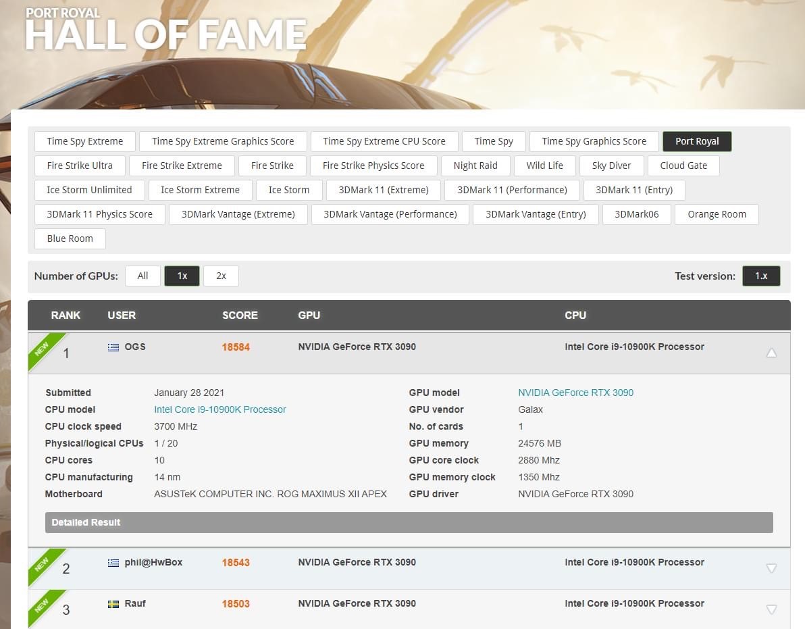805x629 pixels.
Task: Follow the NVIDIA GeForce RTX 3090 GPU model link
Action: (x=575, y=393)
